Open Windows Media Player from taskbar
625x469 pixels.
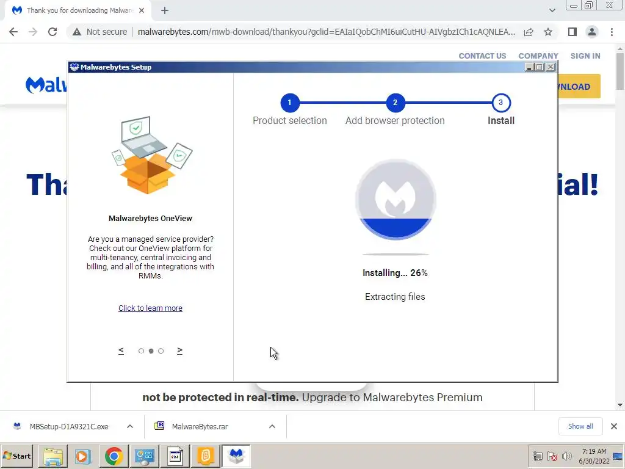pyautogui.click(x=83, y=456)
